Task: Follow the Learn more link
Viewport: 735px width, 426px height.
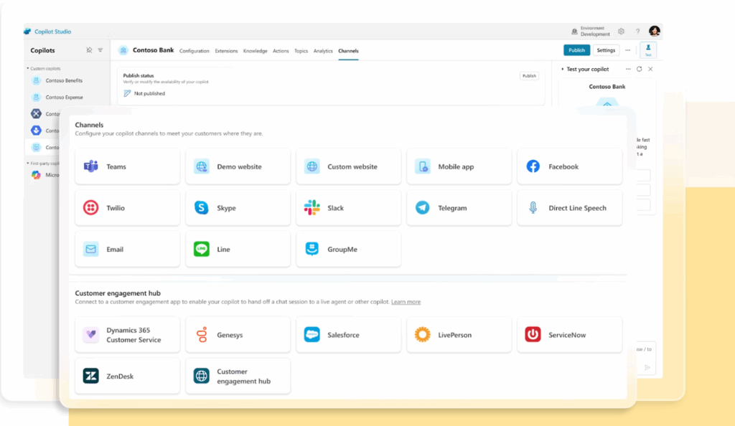Action: (406, 302)
